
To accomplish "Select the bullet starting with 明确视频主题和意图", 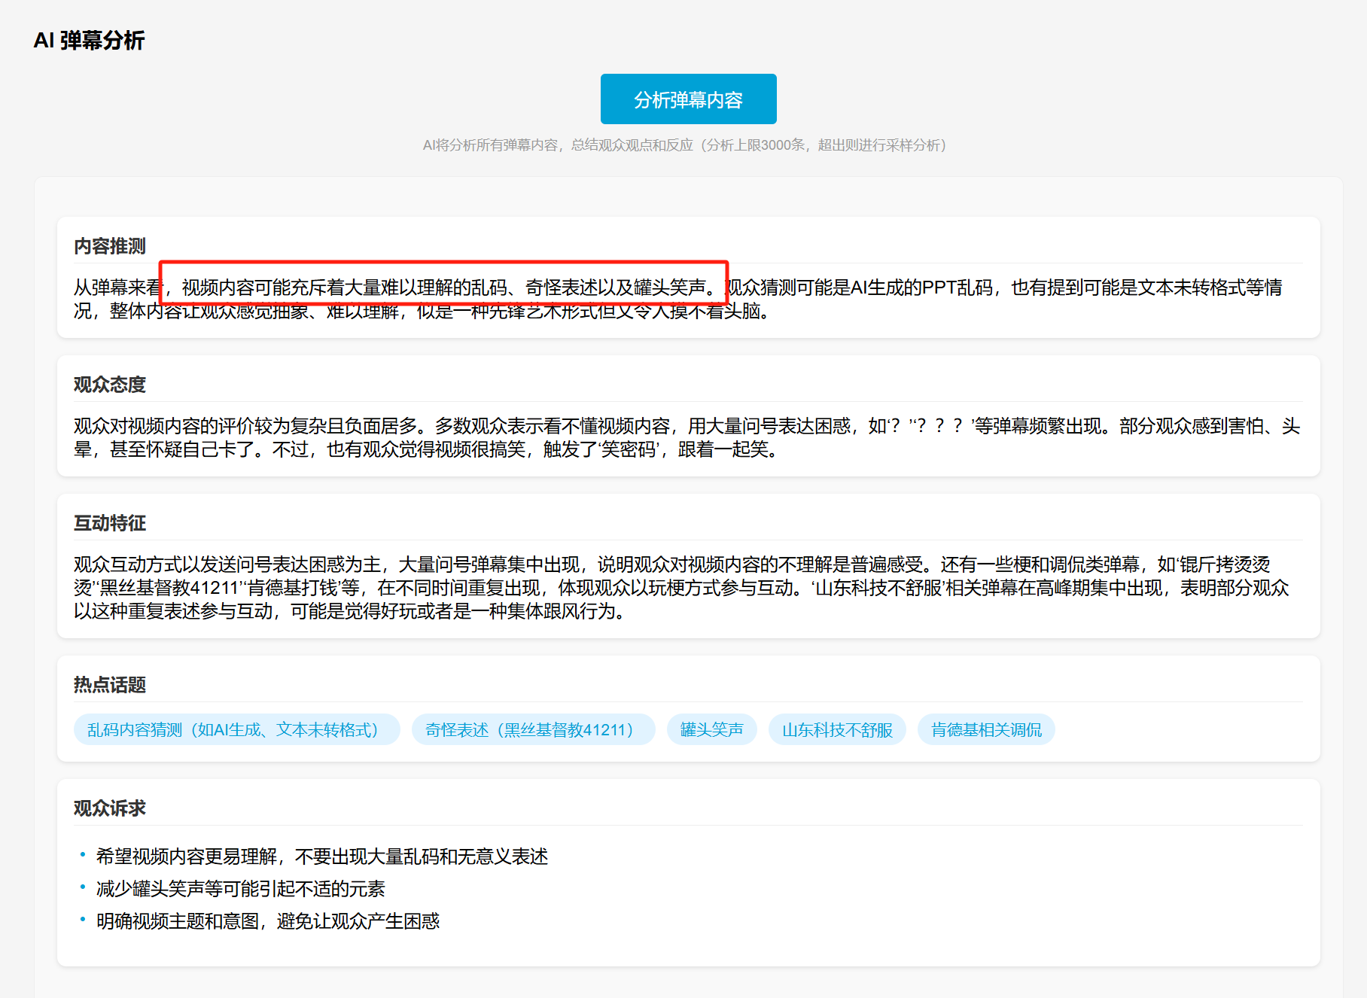I will (267, 921).
